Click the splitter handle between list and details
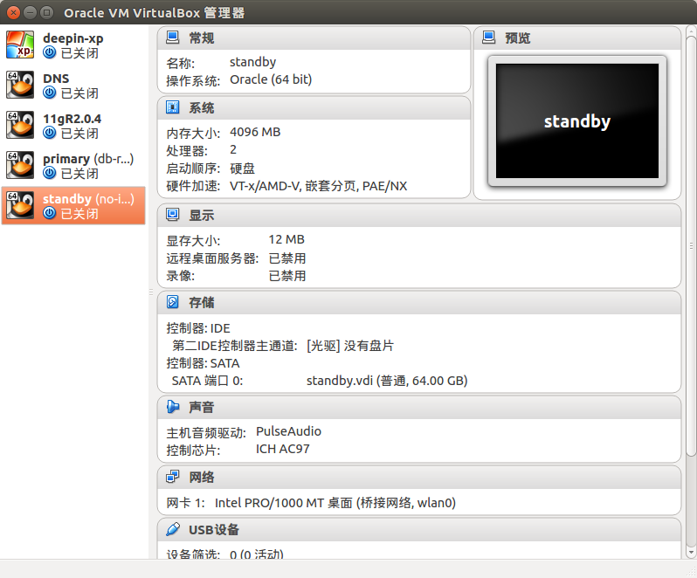The image size is (697, 578). (x=151, y=292)
